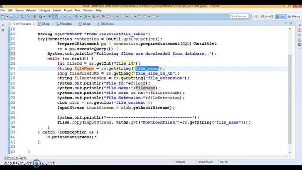Click the Save toolbar icon
This screenshot has width=302, height=170.
[11, 17]
